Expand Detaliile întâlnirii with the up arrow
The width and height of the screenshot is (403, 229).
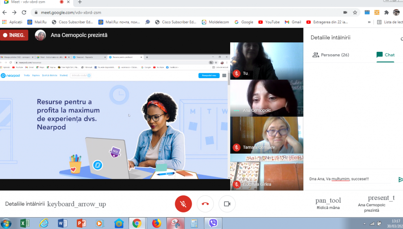77,204
